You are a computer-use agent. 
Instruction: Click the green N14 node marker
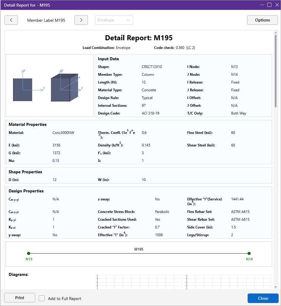[249, 254]
